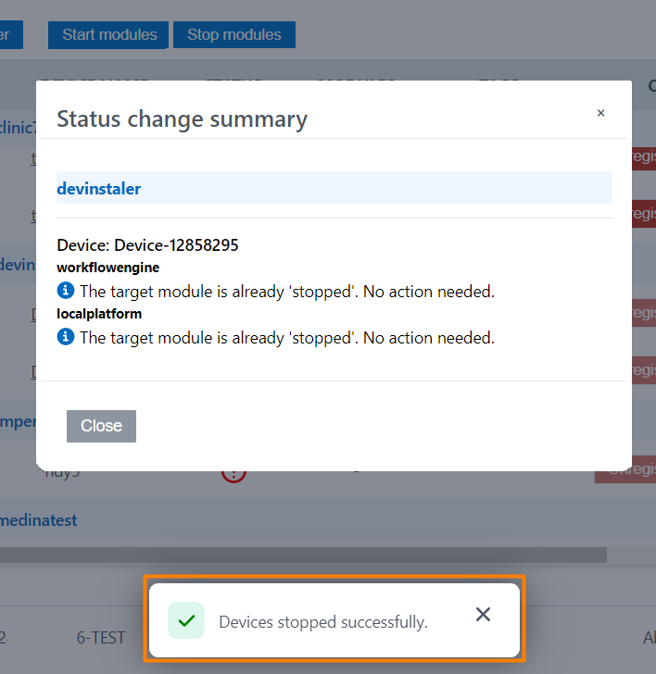
Task: Click the localplatform 'already stopped' message
Action: pos(287,338)
